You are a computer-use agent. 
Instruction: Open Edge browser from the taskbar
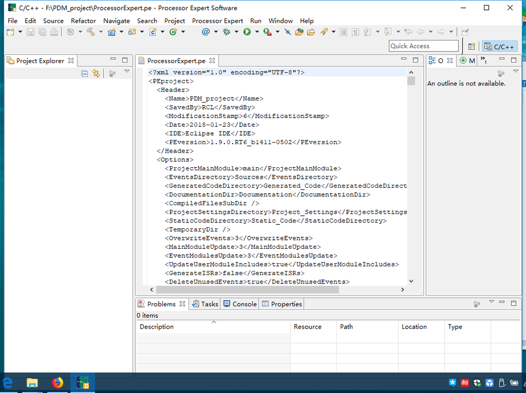coord(8,382)
